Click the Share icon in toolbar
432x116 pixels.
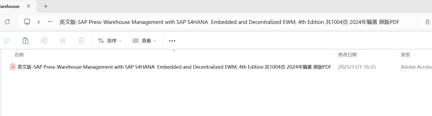tap(63, 41)
